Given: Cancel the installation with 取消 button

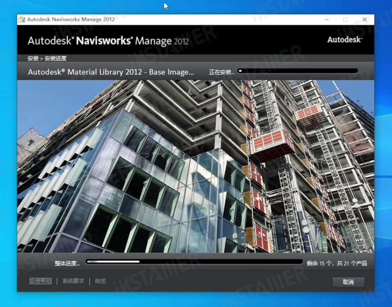Looking at the screenshot, I should [x=348, y=282].
